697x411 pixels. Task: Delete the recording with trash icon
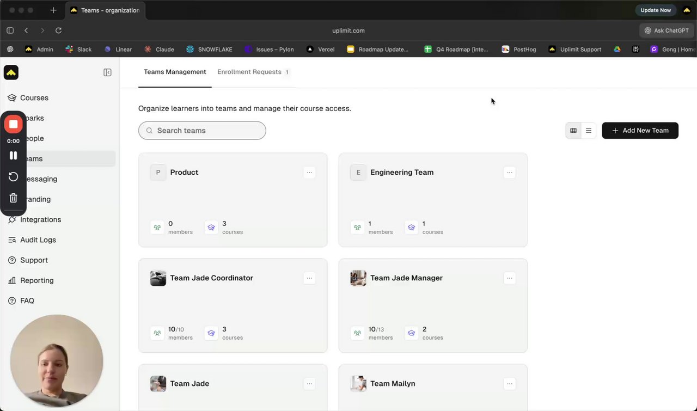click(x=13, y=198)
